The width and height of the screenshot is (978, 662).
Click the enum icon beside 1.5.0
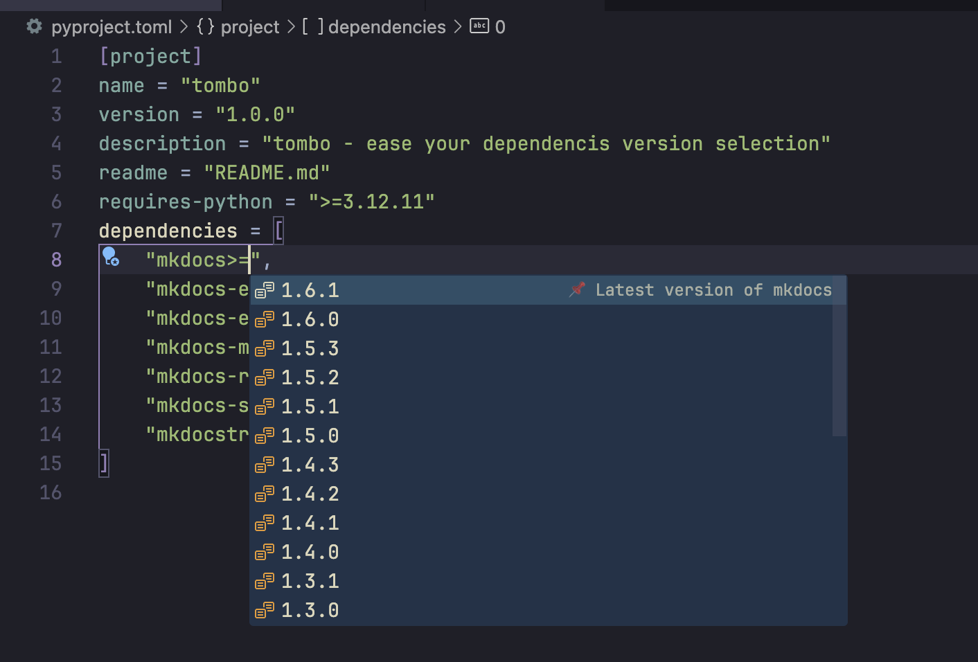click(x=265, y=436)
